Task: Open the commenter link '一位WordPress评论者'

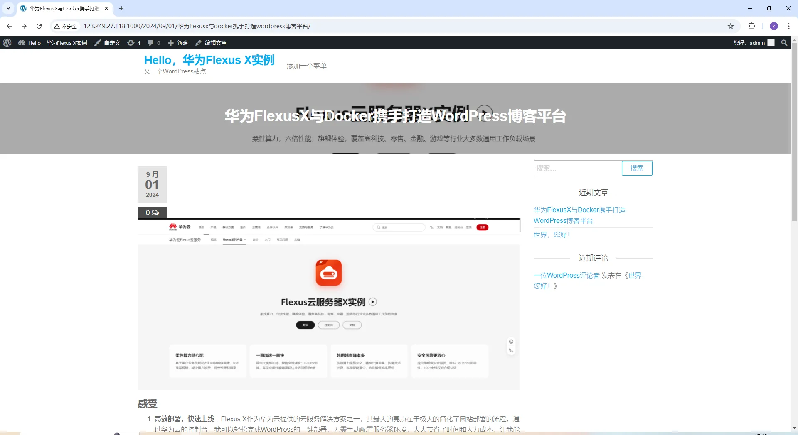Action: click(566, 275)
